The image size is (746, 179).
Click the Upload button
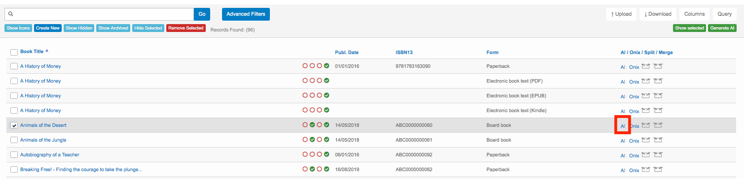pos(621,14)
